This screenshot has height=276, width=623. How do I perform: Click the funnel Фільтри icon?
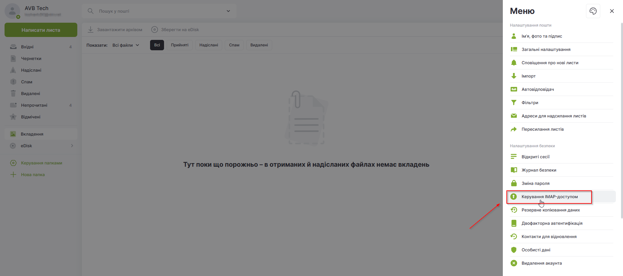tap(514, 102)
